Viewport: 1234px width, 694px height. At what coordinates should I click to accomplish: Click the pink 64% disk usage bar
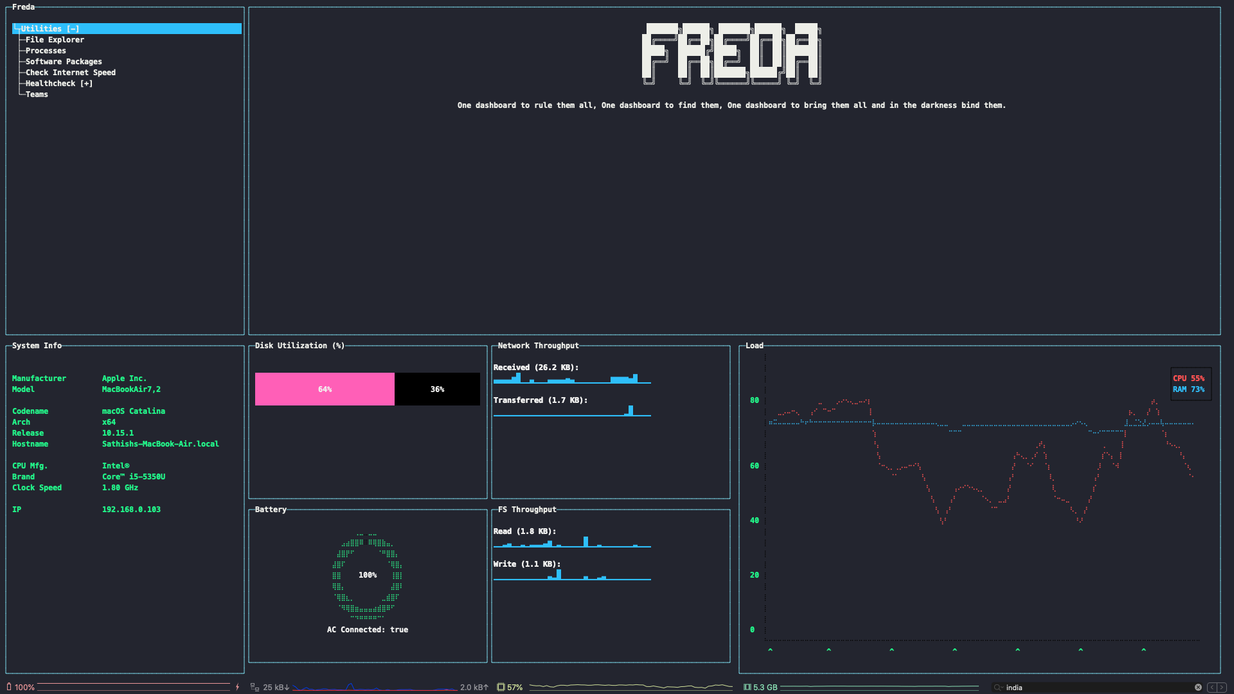click(x=325, y=389)
